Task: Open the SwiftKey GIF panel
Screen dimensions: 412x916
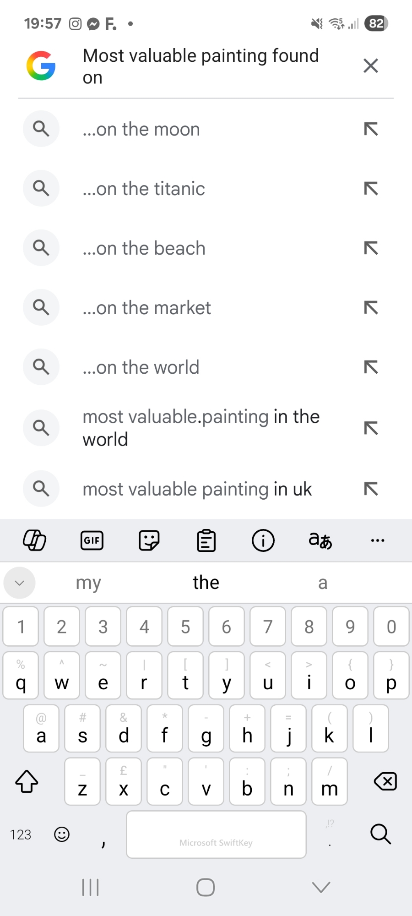Action: [92, 540]
